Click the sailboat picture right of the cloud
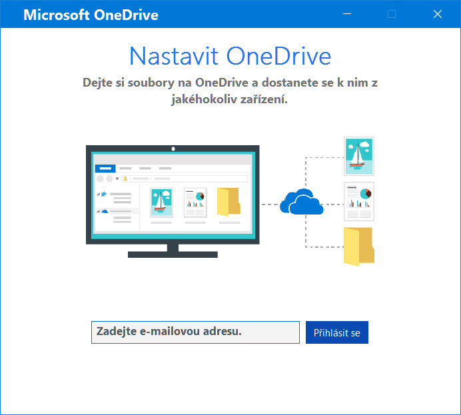 tap(358, 156)
